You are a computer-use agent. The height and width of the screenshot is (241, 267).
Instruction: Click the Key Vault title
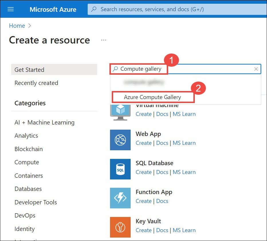[148, 221]
